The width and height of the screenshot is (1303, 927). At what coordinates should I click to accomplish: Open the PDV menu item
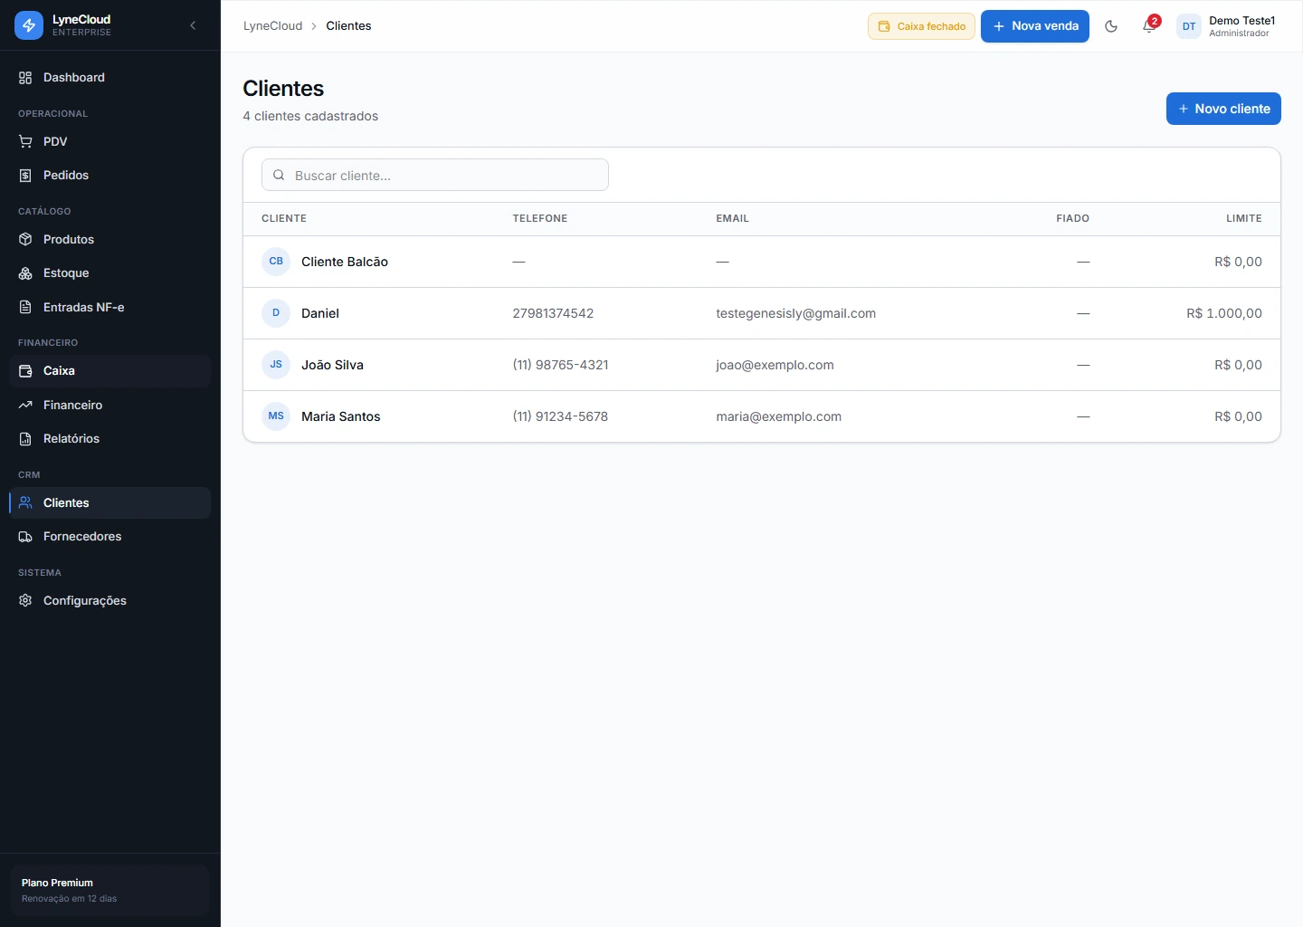pyautogui.click(x=109, y=141)
